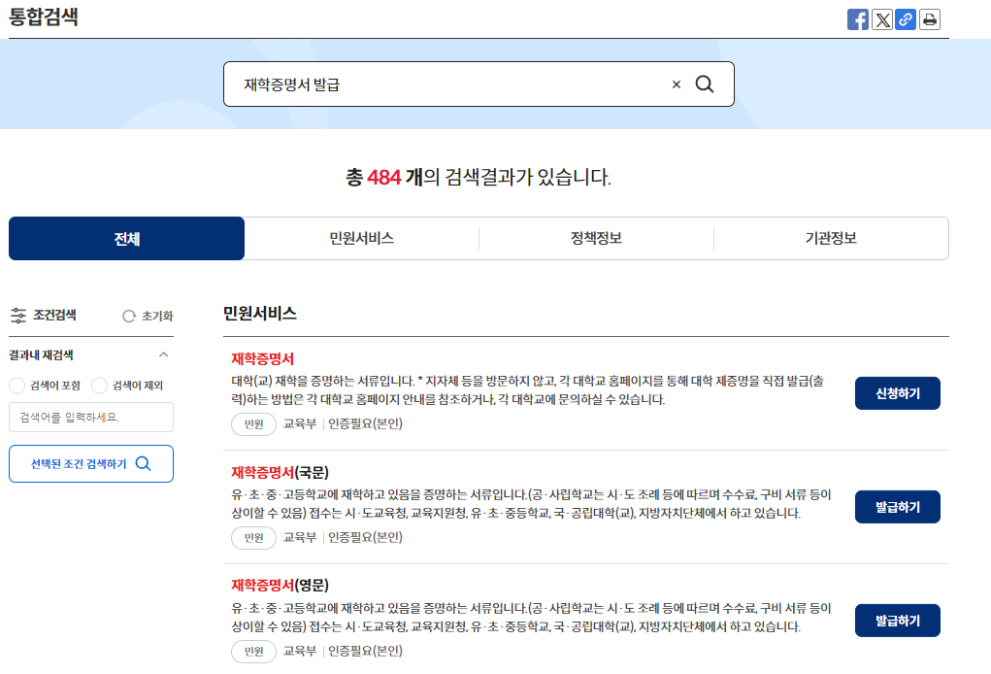Clear the search field with the X icon
The image size is (991, 674).
(676, 84)
